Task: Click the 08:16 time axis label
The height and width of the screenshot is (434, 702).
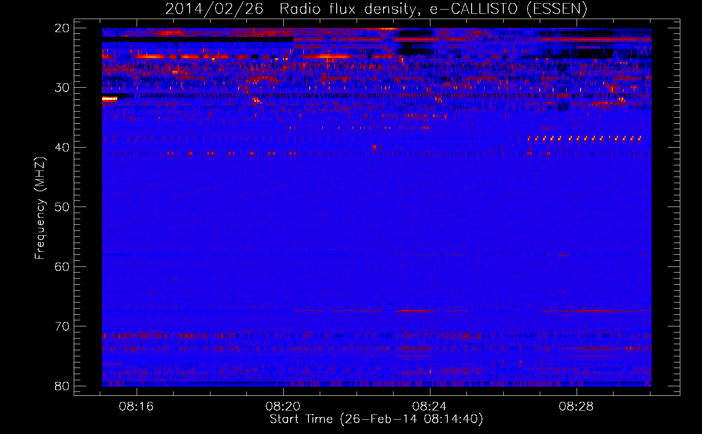Action: tap(136, 407)
